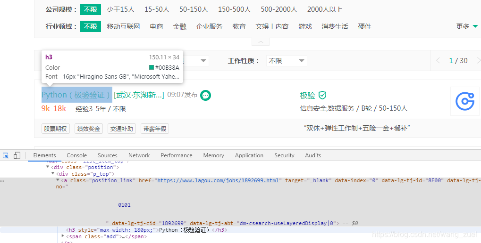Filter company size to 少于15人
The height and width of the screenshot is (243, 481).
click(x=120, y=9)
